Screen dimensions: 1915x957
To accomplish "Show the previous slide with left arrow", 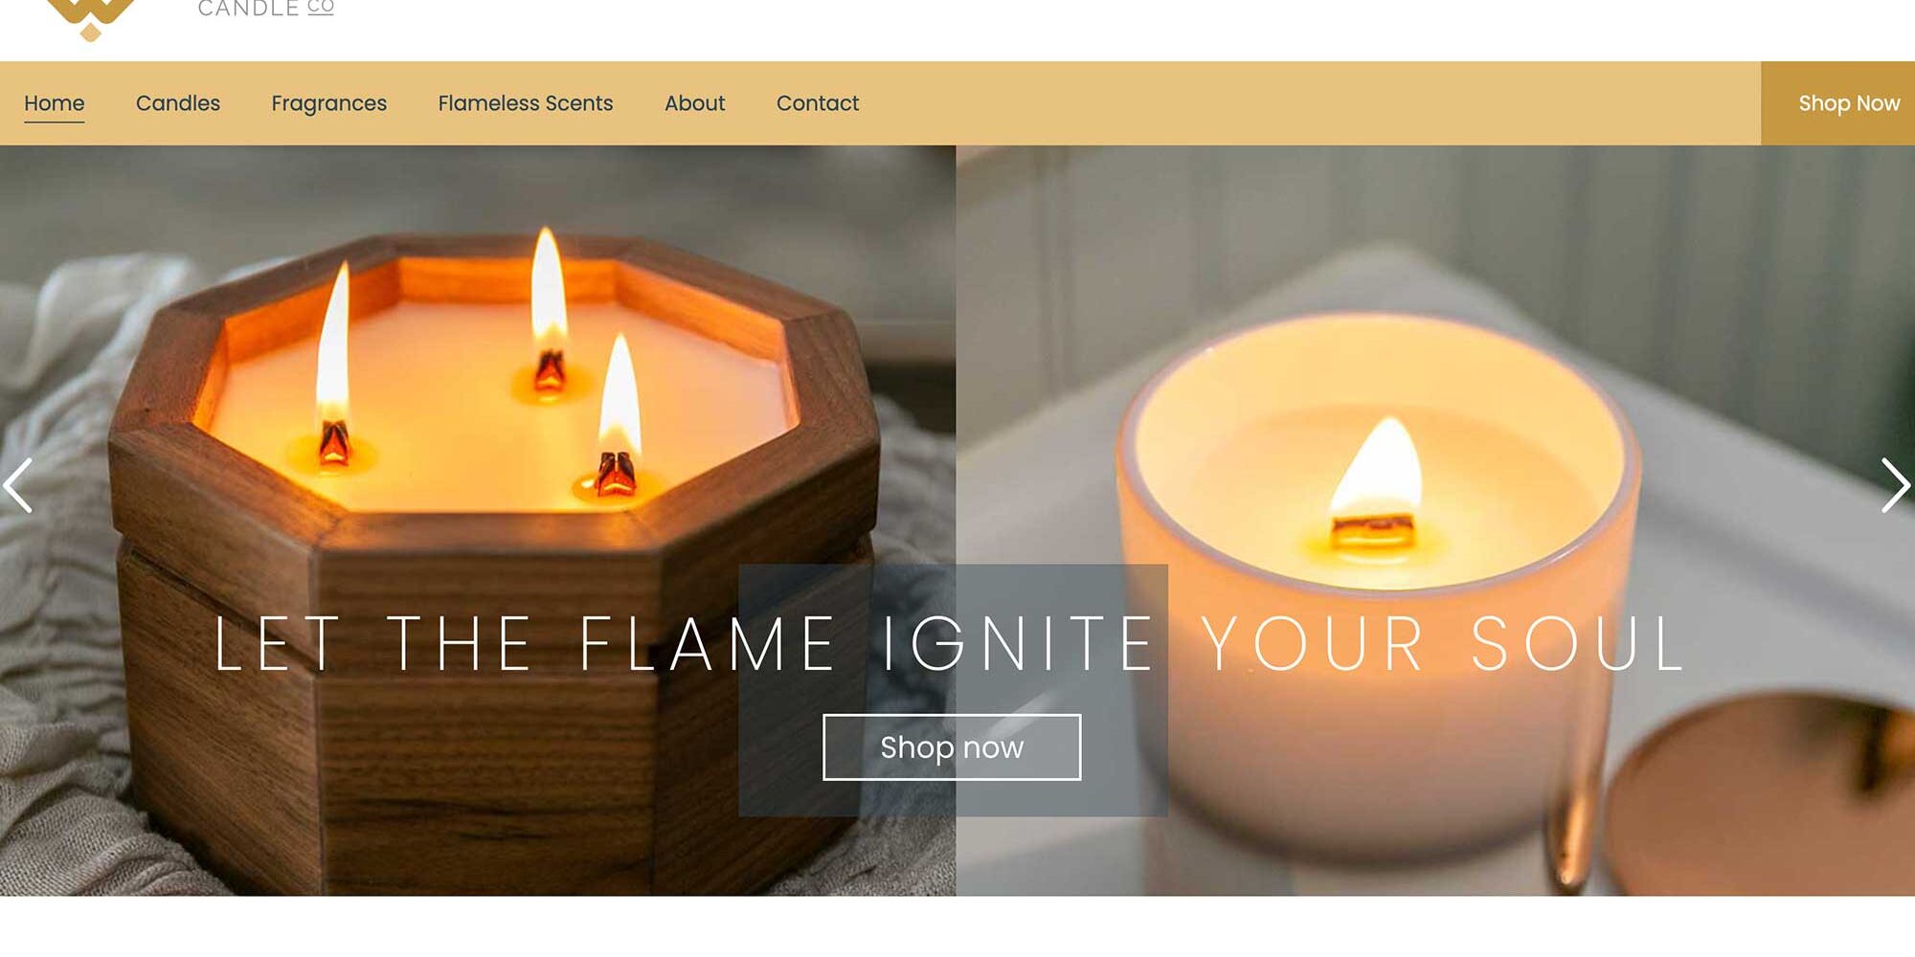I will (x=18, y=485).
